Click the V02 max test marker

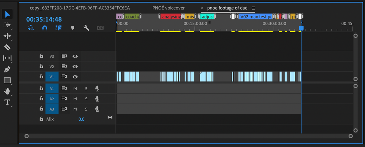[256, 17]
